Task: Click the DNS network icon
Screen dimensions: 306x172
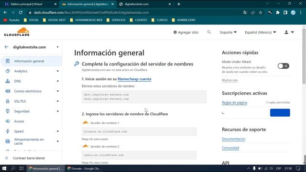Action: 8,81
